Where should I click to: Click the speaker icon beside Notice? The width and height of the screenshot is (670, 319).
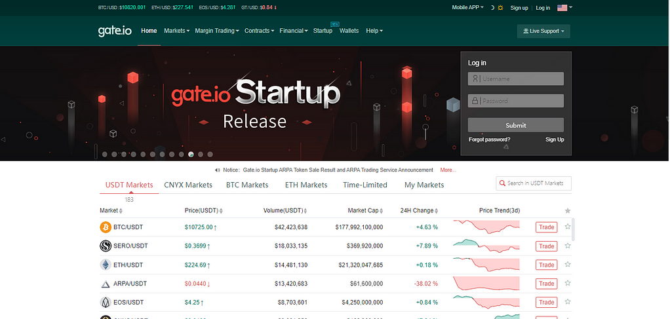218,170
